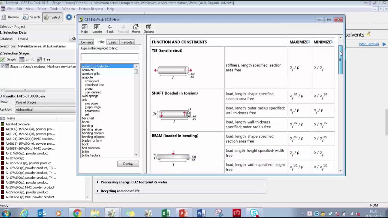This screenshot has height=218, width=388.
Task: Select 'brittle fracture' index entry
Action: (x=91, y=155)
